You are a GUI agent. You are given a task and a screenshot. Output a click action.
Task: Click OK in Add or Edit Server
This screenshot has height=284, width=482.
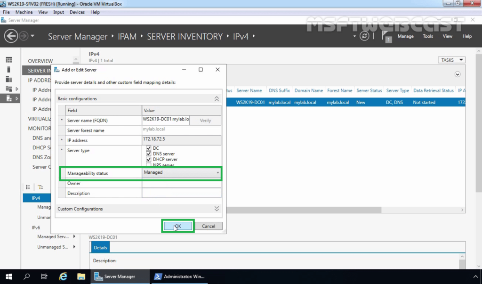(x=177, y=226)
